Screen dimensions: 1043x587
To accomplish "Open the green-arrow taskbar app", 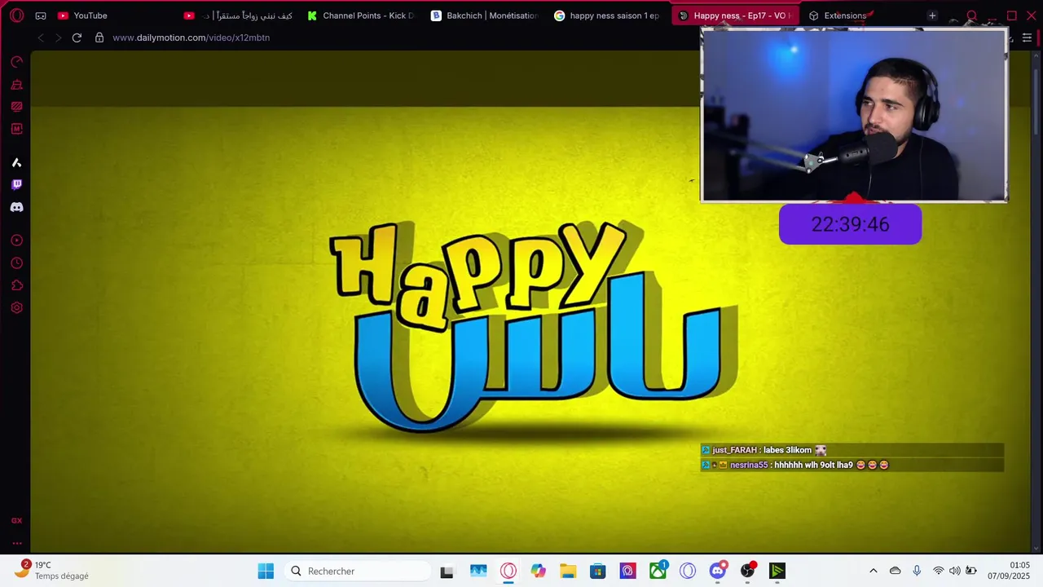I will tap(777, 571).
